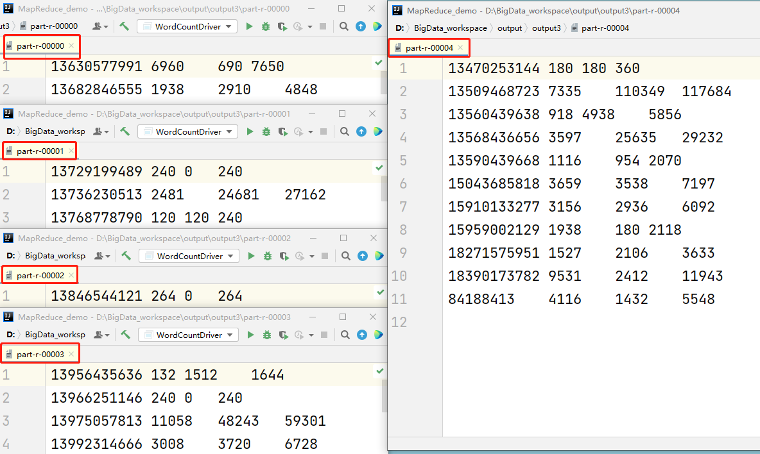
Task: Select the part-r-00001 editor tab
Action: [40, 151]
